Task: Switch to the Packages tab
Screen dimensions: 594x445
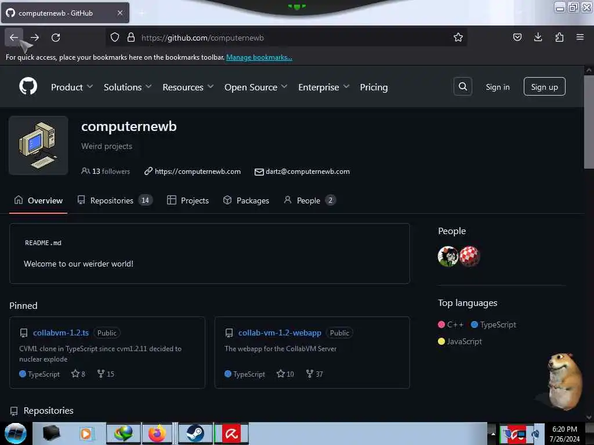Action: pyautogui.click(x=246, y=200)
